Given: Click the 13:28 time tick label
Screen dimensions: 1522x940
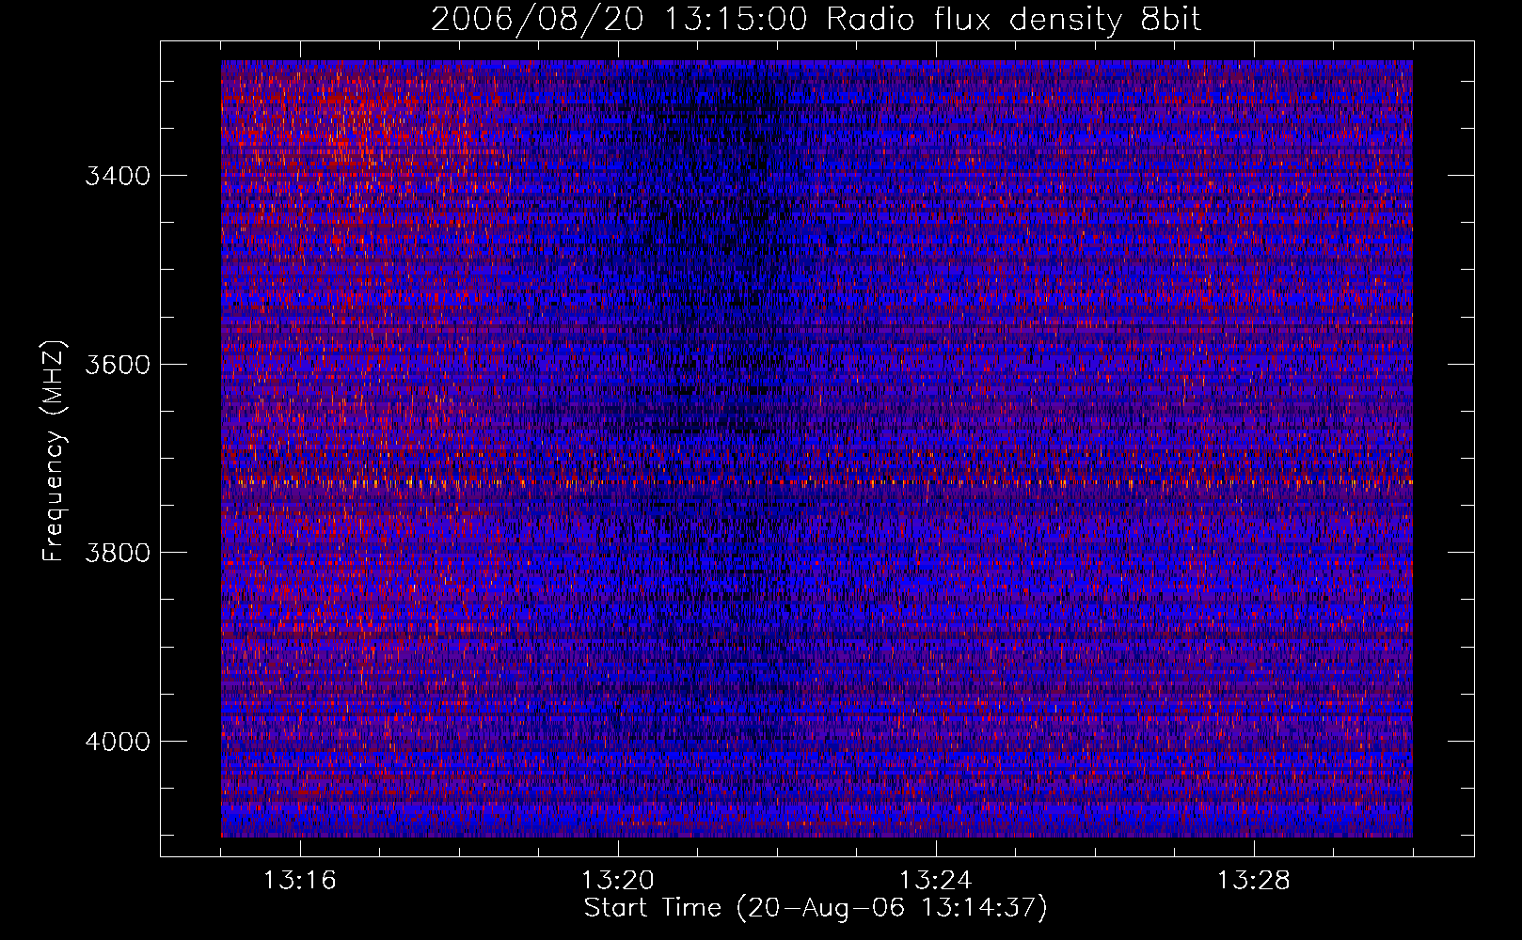Looking at the screenshot, I should (1254, 881).
